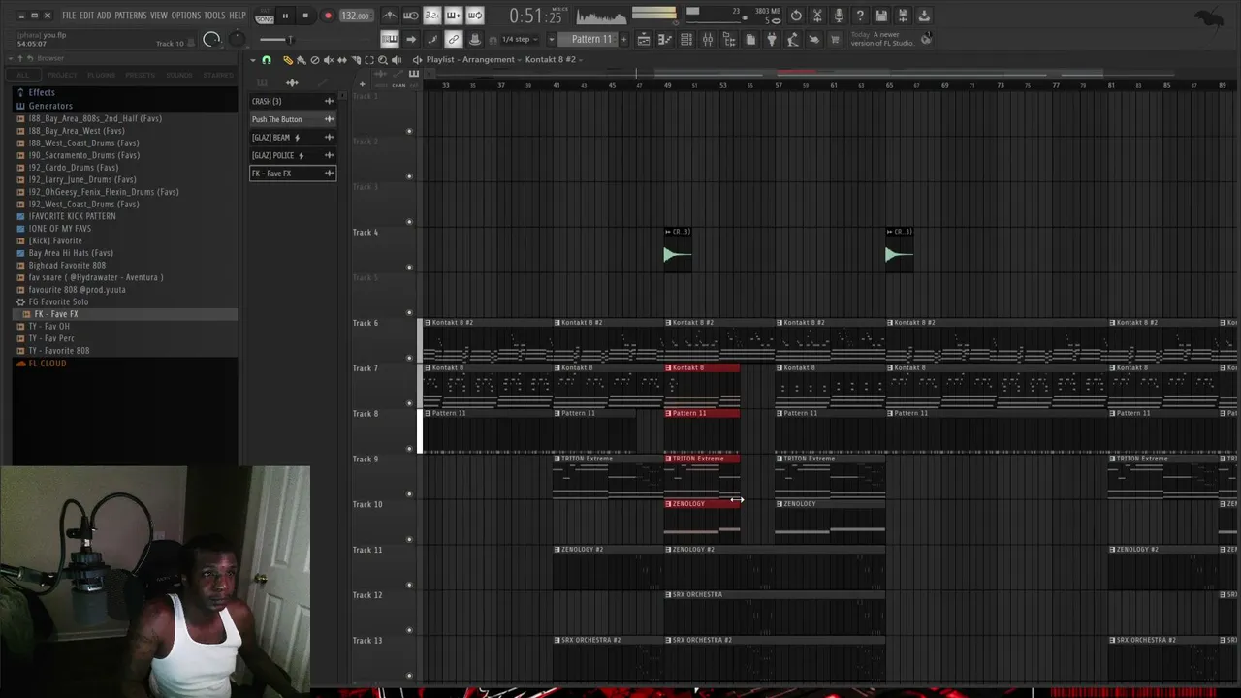The height and width of the screenshot is (698, 1241).
Task: Open the OPTIONS menu
Action: pyautogui.click(x=185, y=16)
